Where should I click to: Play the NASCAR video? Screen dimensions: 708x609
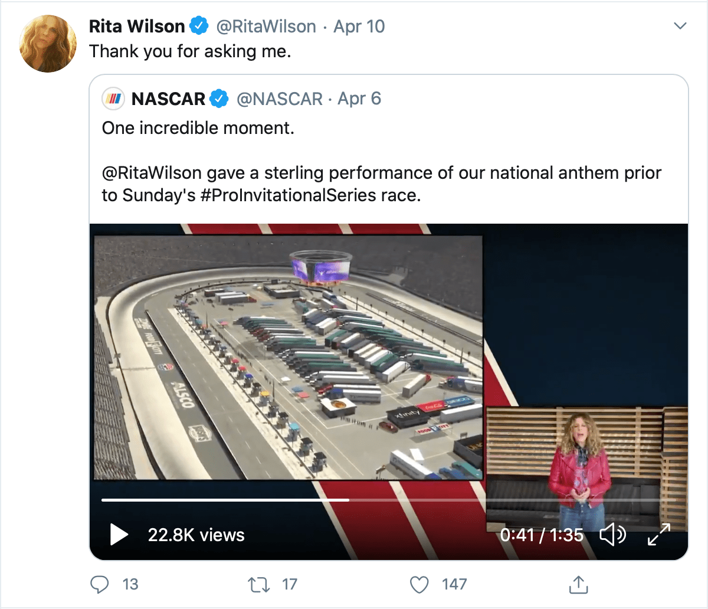pos(119,535)
